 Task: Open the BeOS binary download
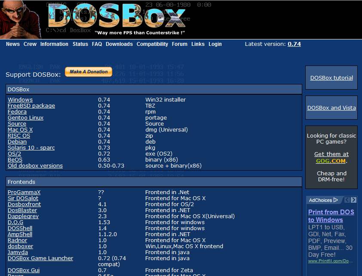tap(15, 159)
